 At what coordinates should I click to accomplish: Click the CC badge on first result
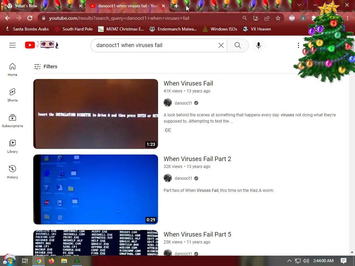click(168, 130)
